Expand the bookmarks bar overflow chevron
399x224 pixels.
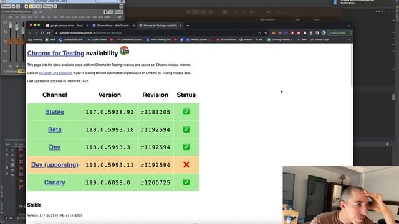(x=349, y=40)
